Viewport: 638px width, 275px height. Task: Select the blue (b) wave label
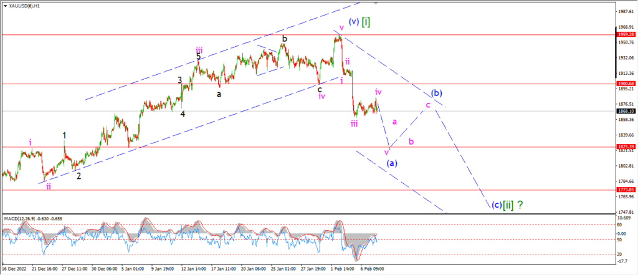click(x=437, y=93)
